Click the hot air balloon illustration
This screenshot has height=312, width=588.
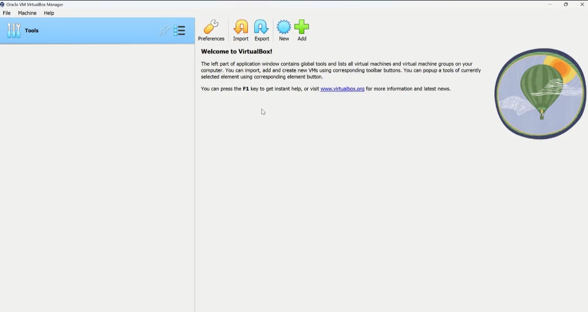tap(541, 94)
